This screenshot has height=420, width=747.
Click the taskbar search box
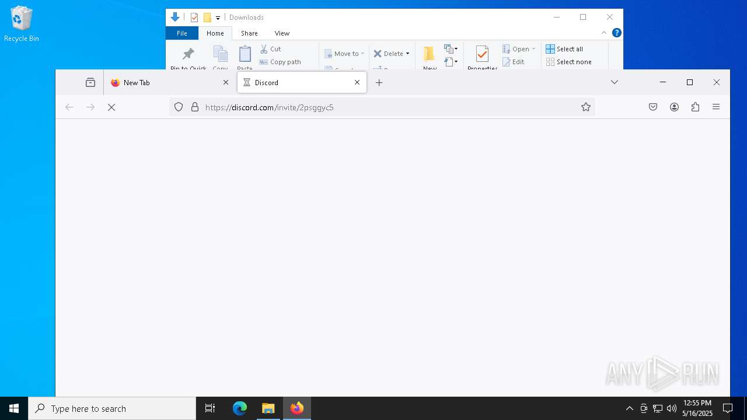pos(112,408)
